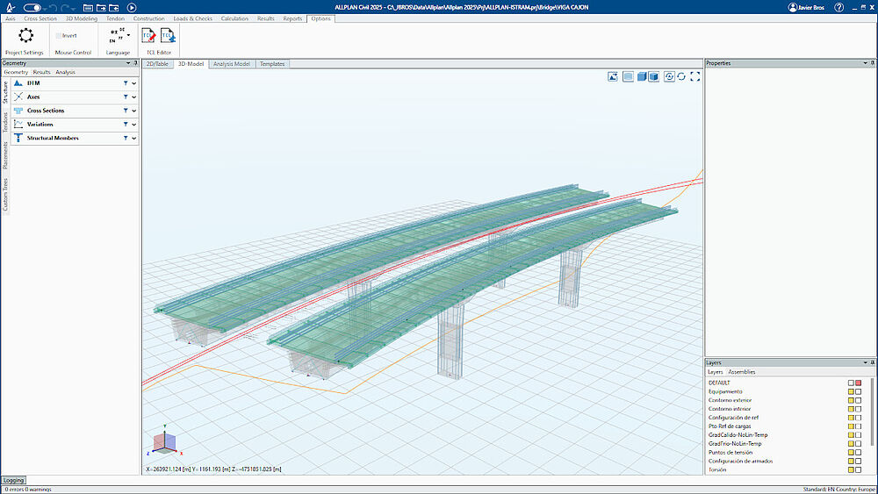Switch to the Analysis Model view tab

(x=231, y=64)
